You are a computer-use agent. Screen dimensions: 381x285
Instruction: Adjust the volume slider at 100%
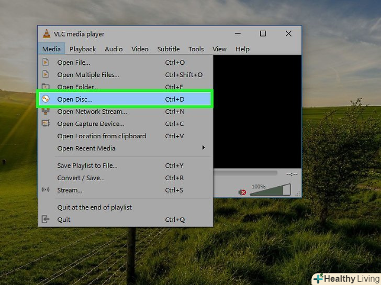[270, 189]
